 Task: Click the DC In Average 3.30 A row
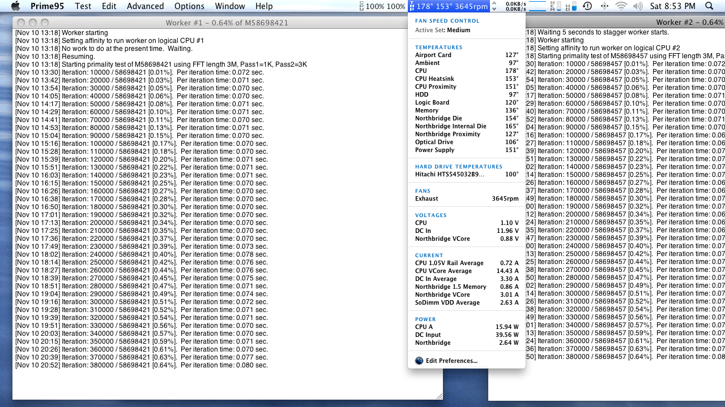point(467,279)
